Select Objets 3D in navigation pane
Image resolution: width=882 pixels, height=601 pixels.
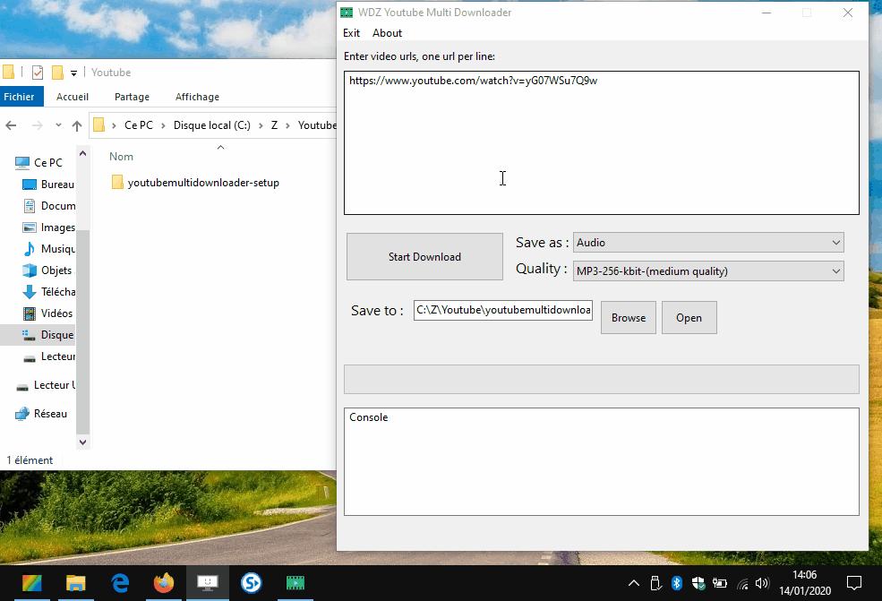coord(47,270)
